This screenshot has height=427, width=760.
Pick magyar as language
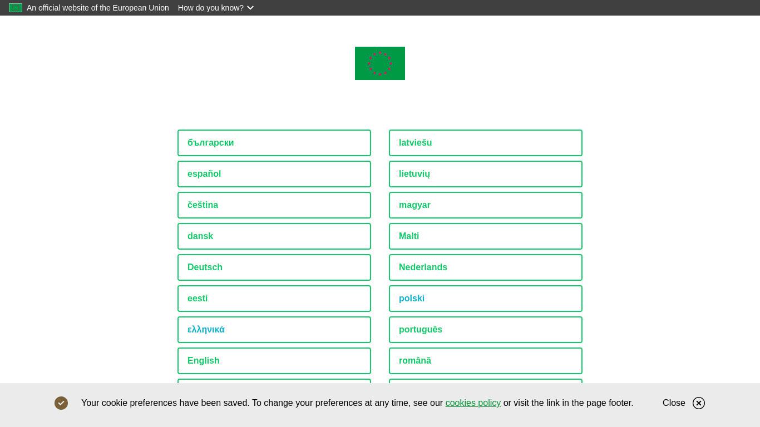(x=486, y=205)
